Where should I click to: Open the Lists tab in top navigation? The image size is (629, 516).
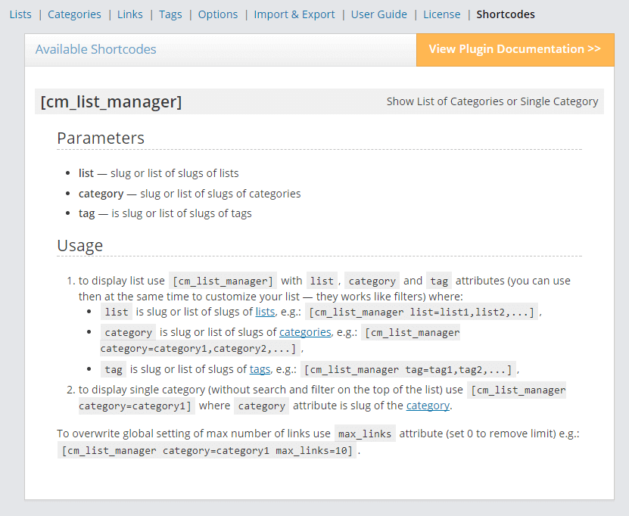coord(20,14)
